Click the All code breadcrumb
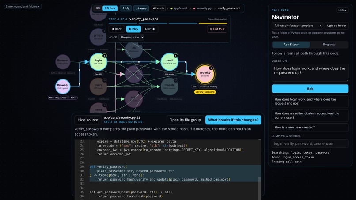Viewport: 356px width, 200px height. click(158, 8)
